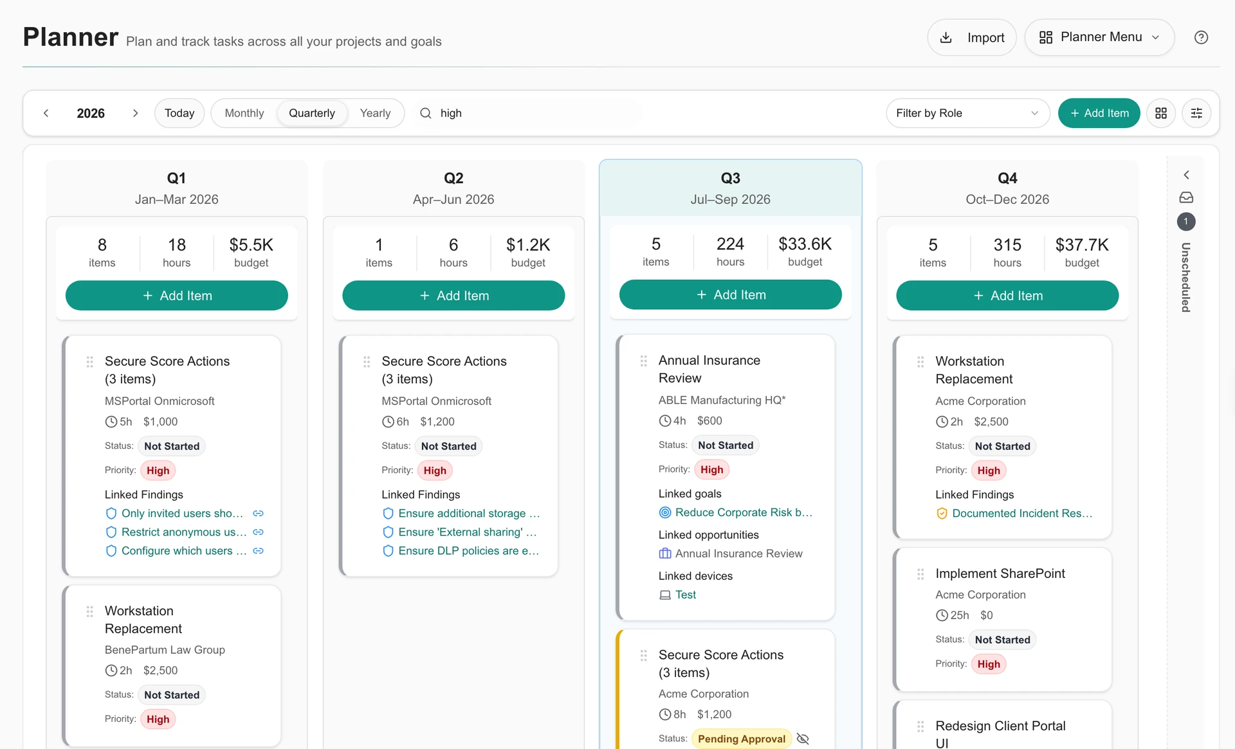The width and height of the screenshot is (1235, 749).
Task: Click link icon beside 'Restrict anonymous' finding
Action: tap(258, 532)
